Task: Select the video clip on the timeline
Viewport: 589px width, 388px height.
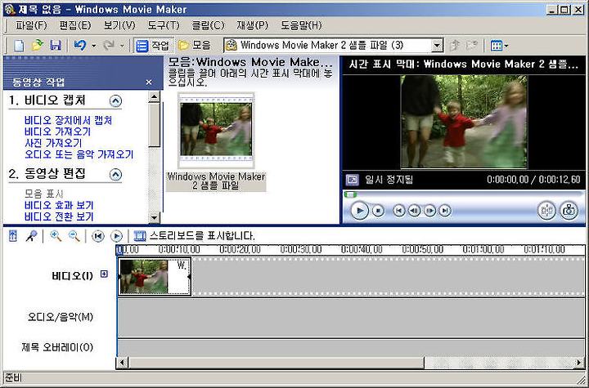Action: coord(155,277)
